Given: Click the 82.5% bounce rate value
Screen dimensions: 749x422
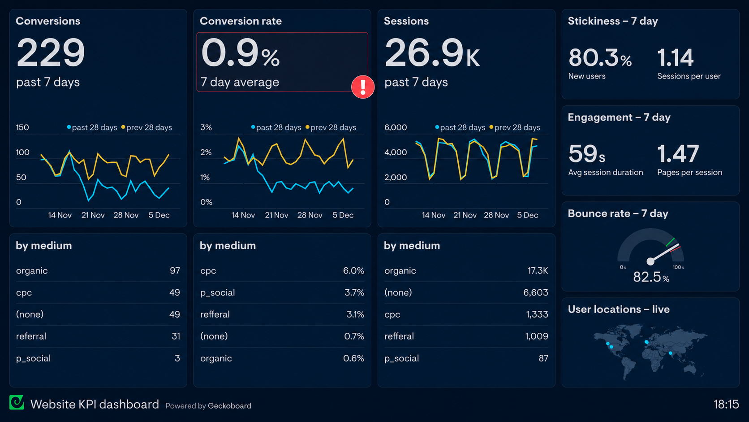Looking at the screenshot, I should (651, 277).
